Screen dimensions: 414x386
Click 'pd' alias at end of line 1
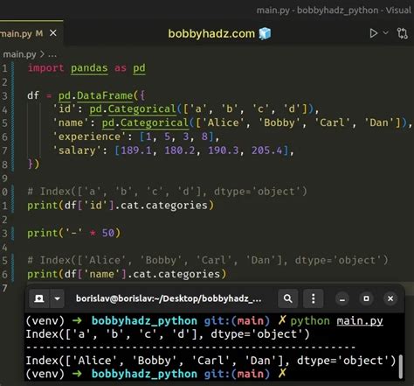tap(139, 68)
